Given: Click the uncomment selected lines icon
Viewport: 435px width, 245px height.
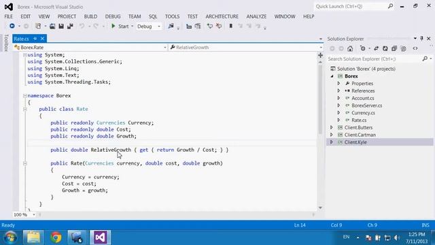Looking at the screenshot, I should pyautogui.click(x=198, y=27).
